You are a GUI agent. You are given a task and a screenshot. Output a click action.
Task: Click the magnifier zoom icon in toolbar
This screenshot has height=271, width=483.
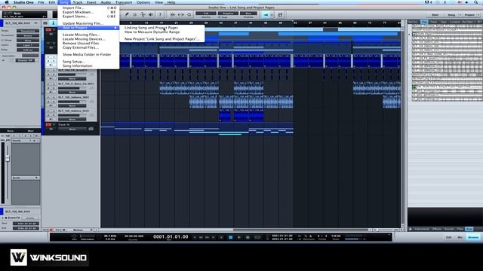(189, 14)
